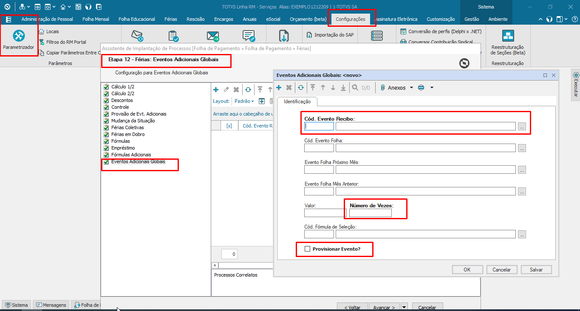Select Eventos Adicionais Globais in the step list
Viewport: 580px width, 311px height.
(x=138, y=161)
